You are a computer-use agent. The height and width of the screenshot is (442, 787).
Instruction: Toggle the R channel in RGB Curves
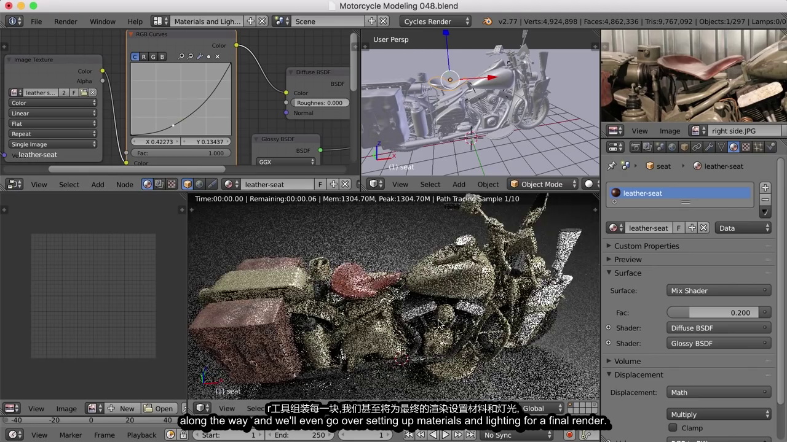pyautogui.click(x=144, y=56)
